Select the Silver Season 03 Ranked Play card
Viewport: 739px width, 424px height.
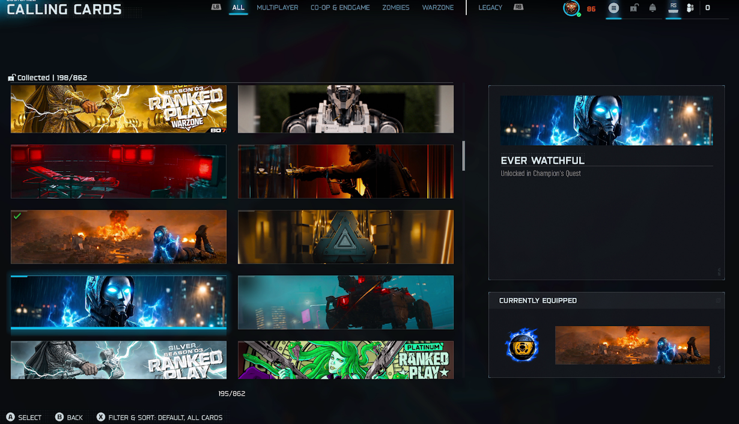(x=118, y=360)
